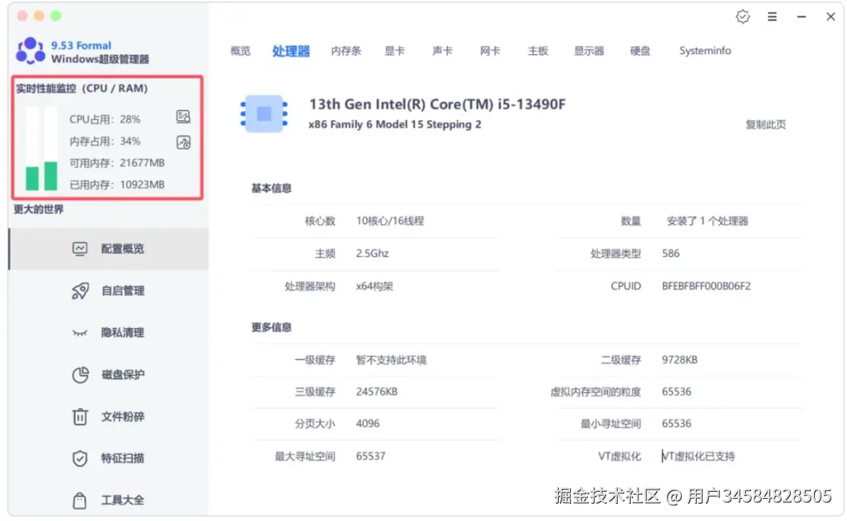Click the 10核心/16线程 value
847x521 pixels.
point(390,221)
